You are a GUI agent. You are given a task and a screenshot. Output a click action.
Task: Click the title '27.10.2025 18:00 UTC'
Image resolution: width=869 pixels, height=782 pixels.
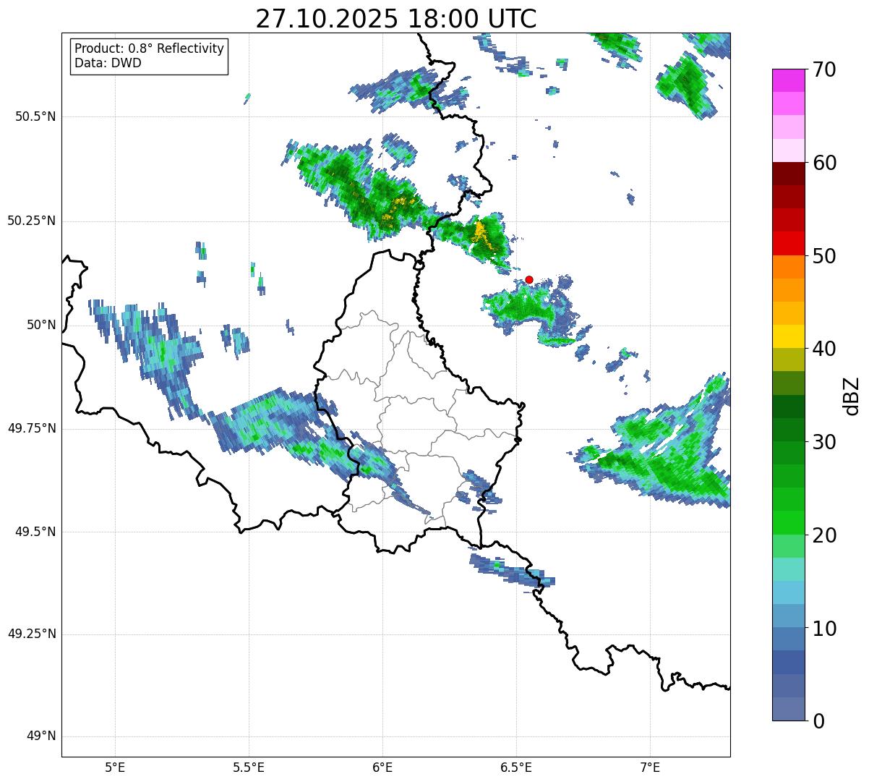pyautogui.click(x=396, y=19)
